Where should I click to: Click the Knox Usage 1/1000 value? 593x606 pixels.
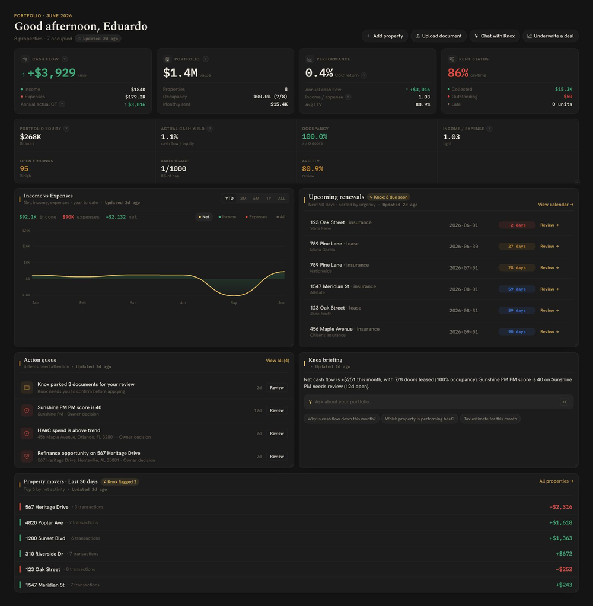(x=174, y=169)
